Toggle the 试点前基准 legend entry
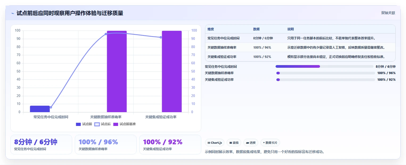The height and width of the screenshot is (165, 406). (x=124, y=124)
